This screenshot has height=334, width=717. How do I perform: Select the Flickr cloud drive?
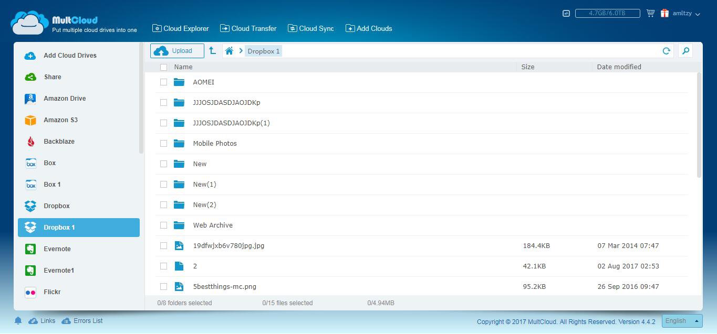click(x=79, y=292)
